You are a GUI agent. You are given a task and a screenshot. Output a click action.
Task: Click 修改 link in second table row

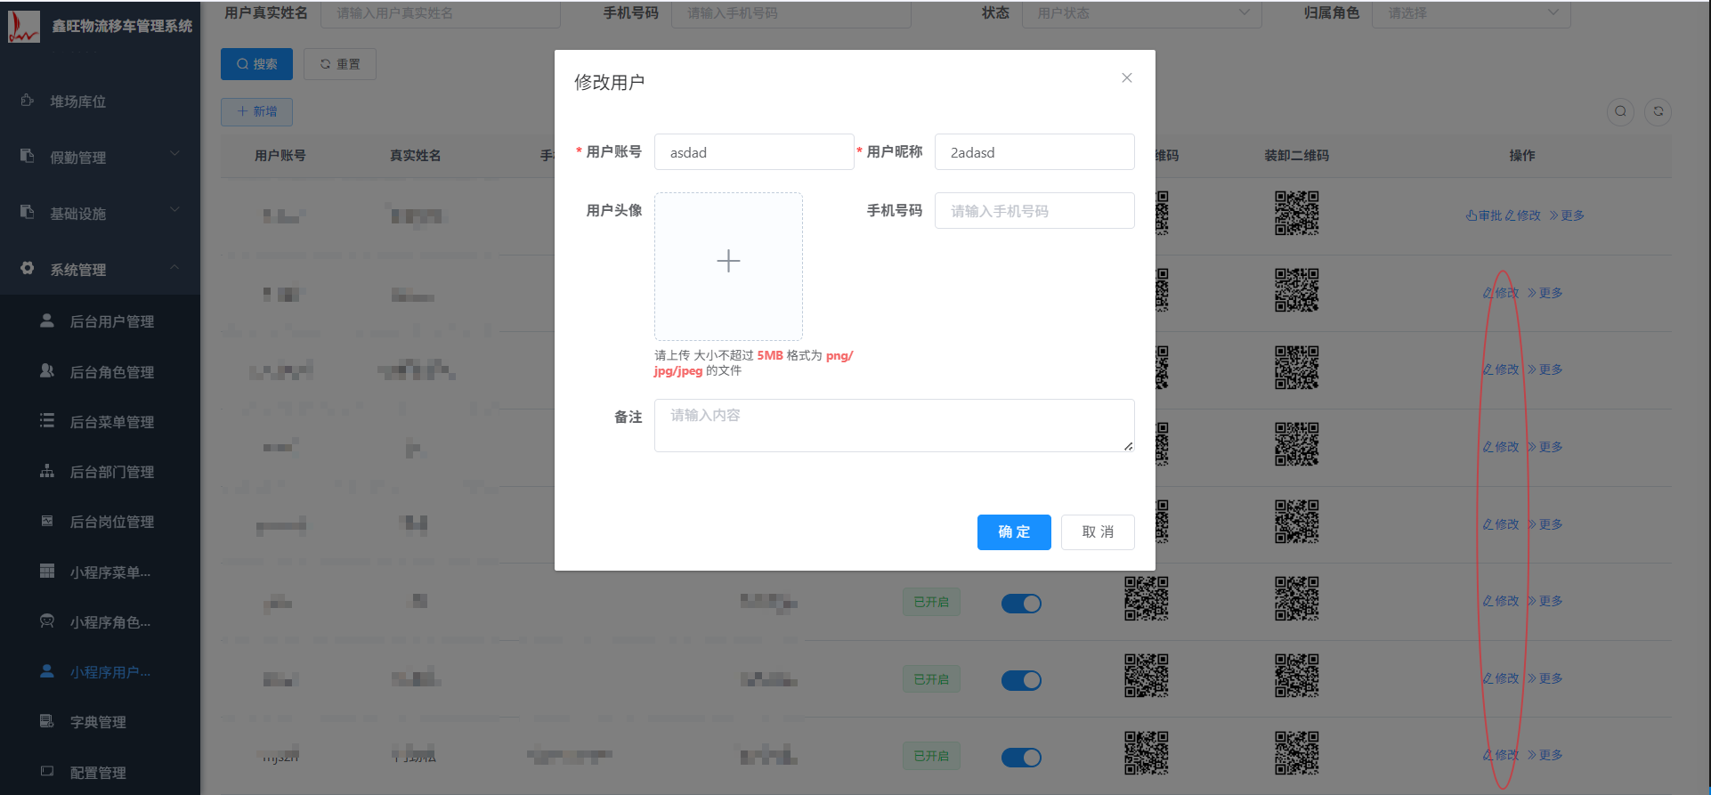coord(1501,293)
